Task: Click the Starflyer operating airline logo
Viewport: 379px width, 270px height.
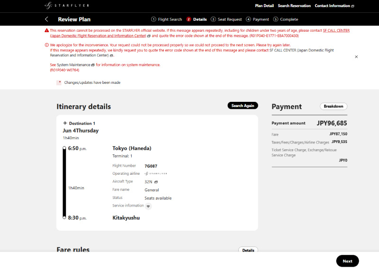Action: [x=156, y=173]
